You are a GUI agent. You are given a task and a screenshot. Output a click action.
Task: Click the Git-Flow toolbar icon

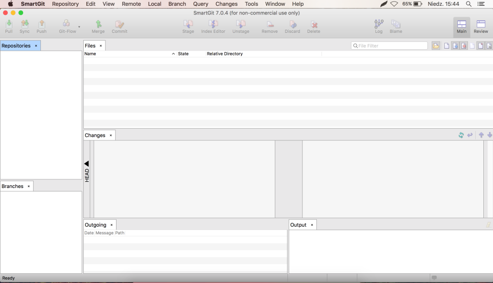click(x=67, y=27)
